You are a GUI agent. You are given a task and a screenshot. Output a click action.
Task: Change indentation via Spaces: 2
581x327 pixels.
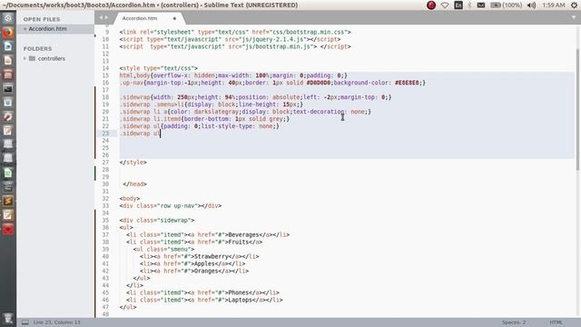tap(514, 322)
